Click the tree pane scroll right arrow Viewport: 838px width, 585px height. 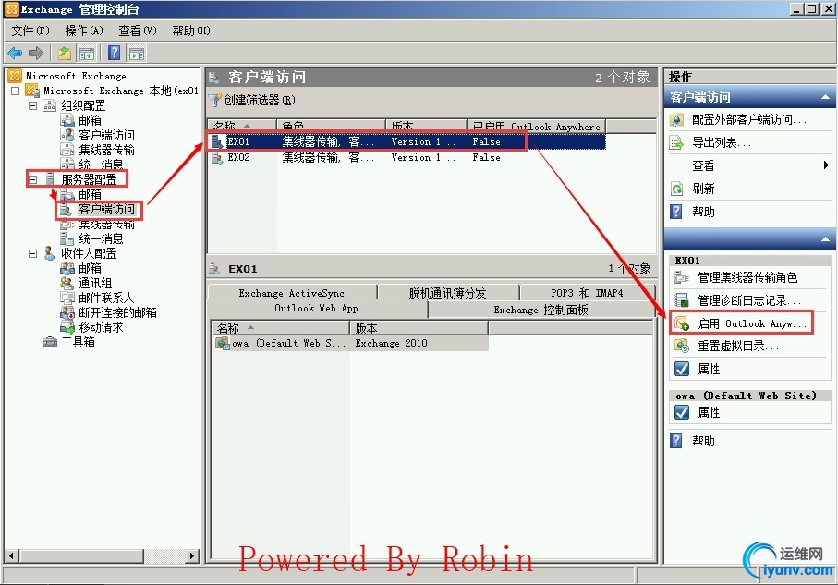tap(192, 555)
